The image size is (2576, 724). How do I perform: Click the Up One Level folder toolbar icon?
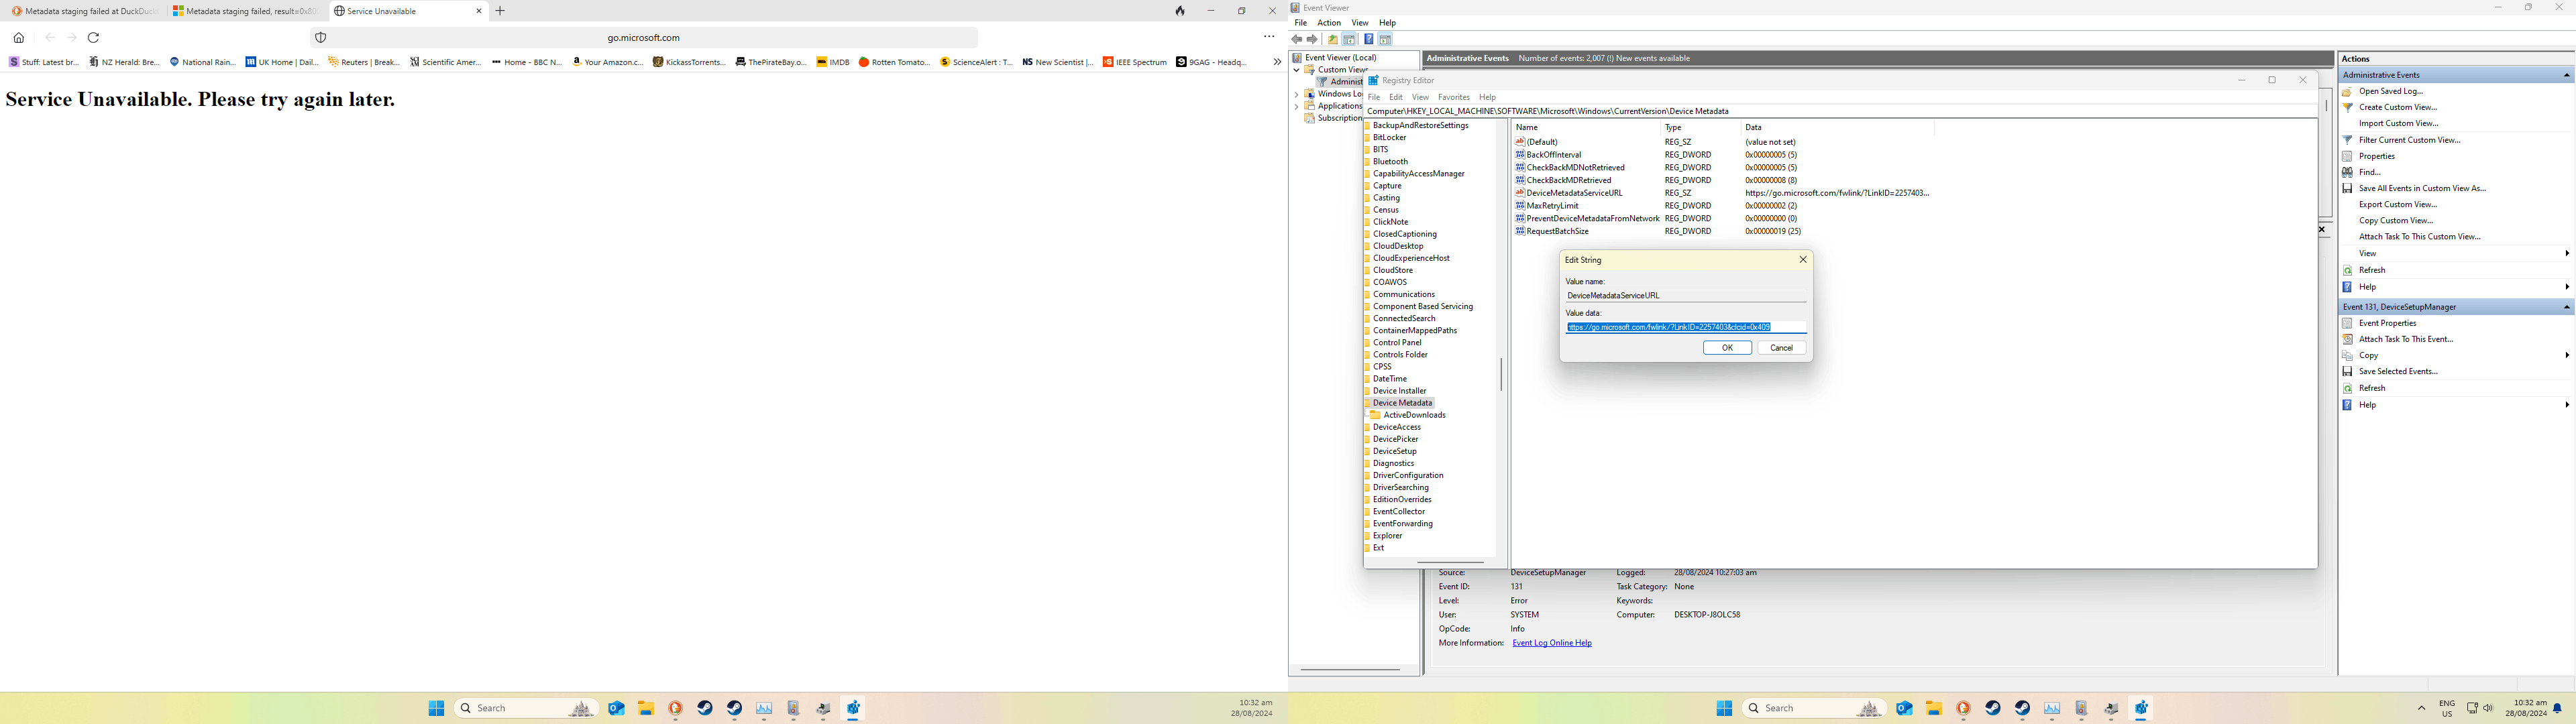tap(1332, 40)
